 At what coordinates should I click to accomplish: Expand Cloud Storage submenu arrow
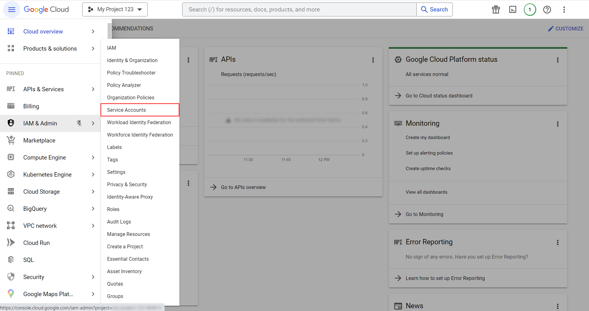point(93,192)
